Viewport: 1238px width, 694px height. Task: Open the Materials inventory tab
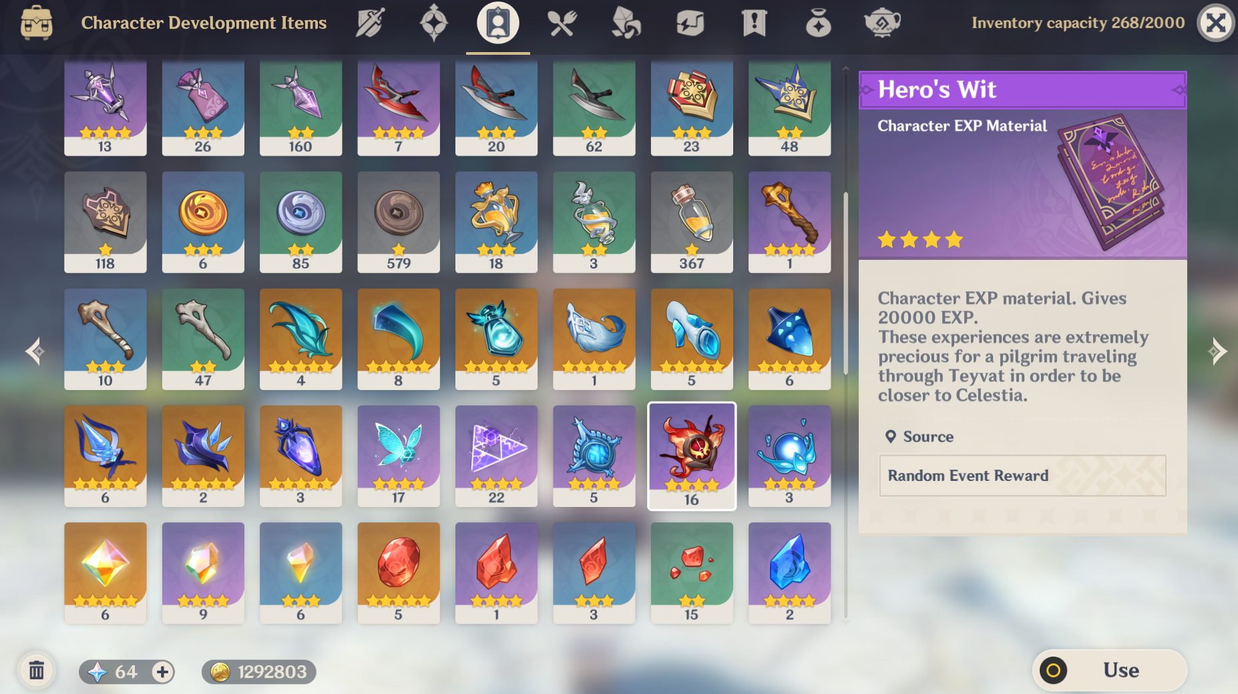[x=626, y=23]
